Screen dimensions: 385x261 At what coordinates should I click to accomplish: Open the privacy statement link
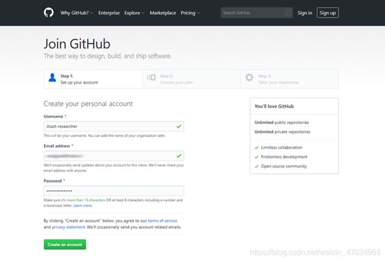click(x=68, y=227)
